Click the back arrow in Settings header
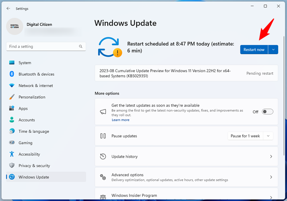 8,8
